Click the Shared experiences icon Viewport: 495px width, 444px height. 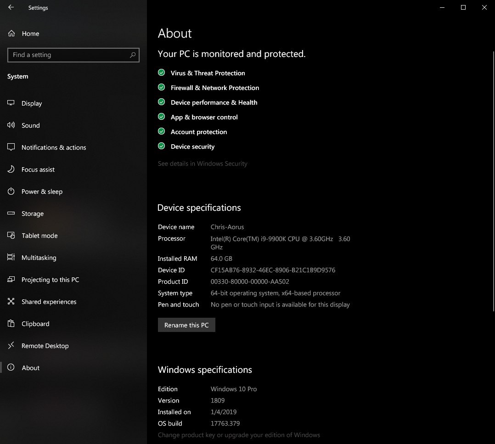coord(11,301)
